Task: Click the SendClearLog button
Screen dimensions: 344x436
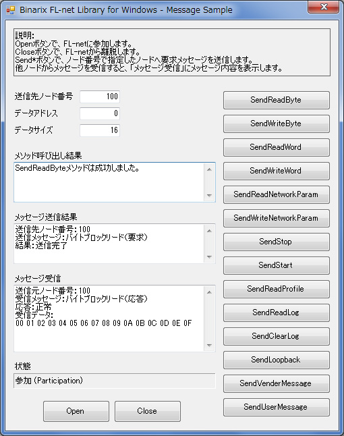Action: (276, 337)
